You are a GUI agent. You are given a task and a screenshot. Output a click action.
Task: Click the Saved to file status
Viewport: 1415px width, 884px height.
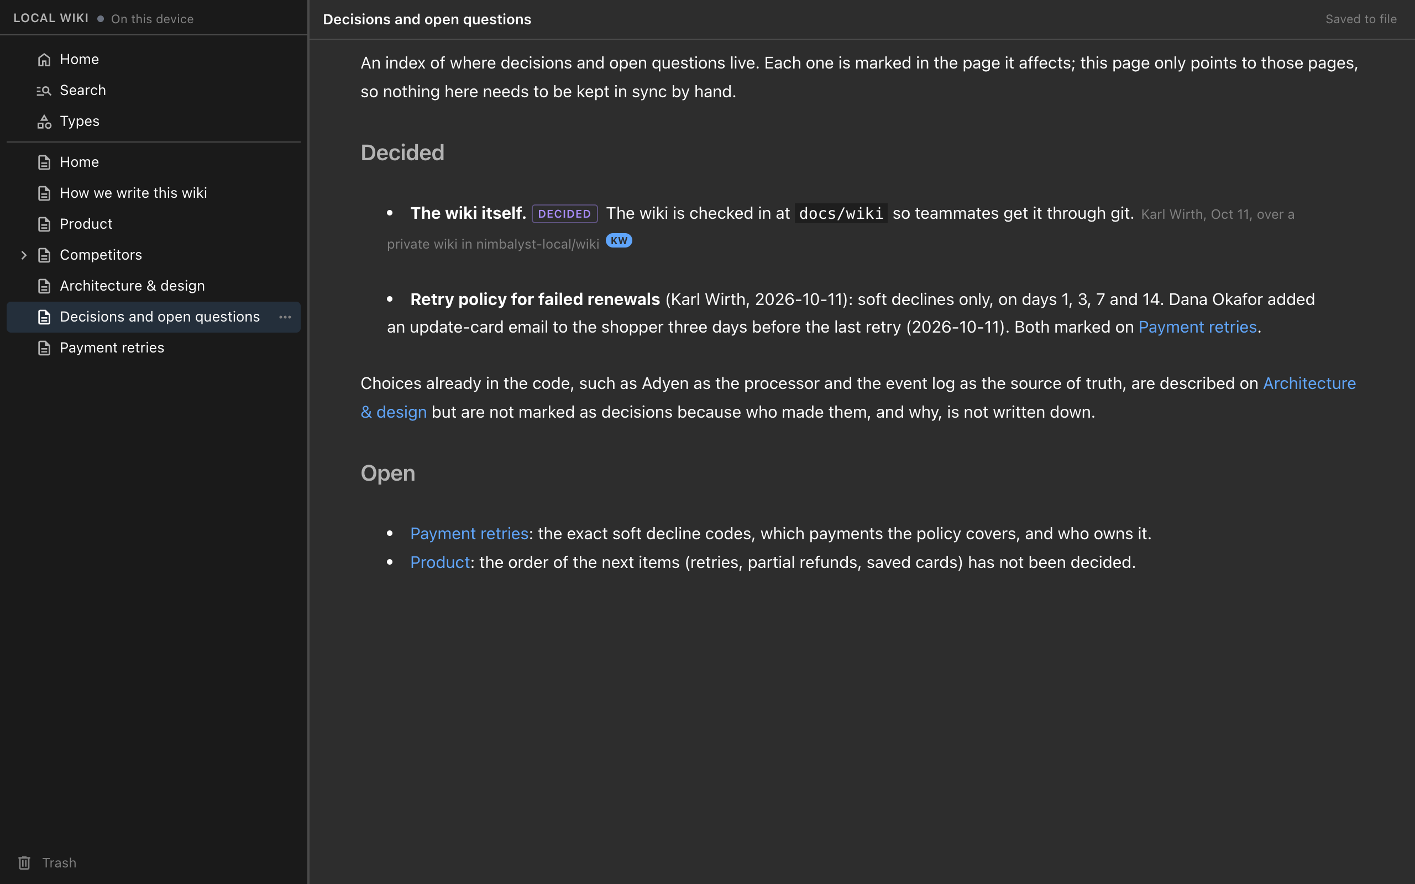(1361, 19)
